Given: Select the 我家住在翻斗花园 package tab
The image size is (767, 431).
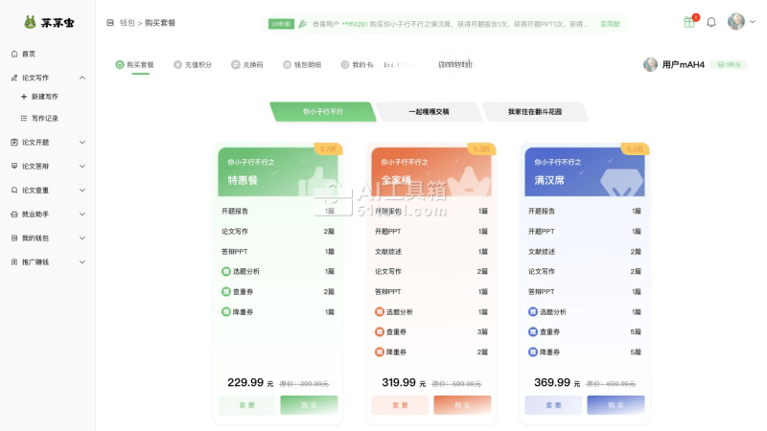Looking at the screenshot, I should pyautogui.click(x=534, y=112).
